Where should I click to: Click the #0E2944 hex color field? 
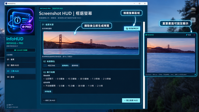[x=53, y=66]
